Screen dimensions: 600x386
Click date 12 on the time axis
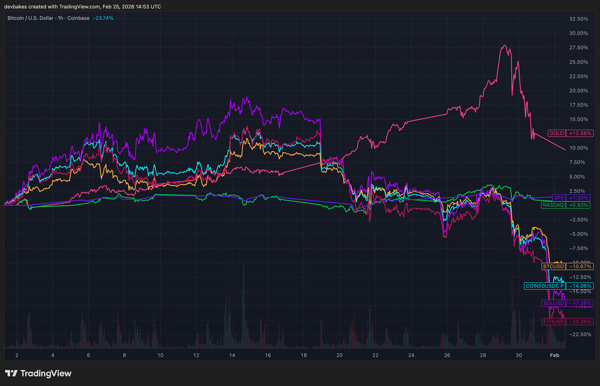pos(196,355)
